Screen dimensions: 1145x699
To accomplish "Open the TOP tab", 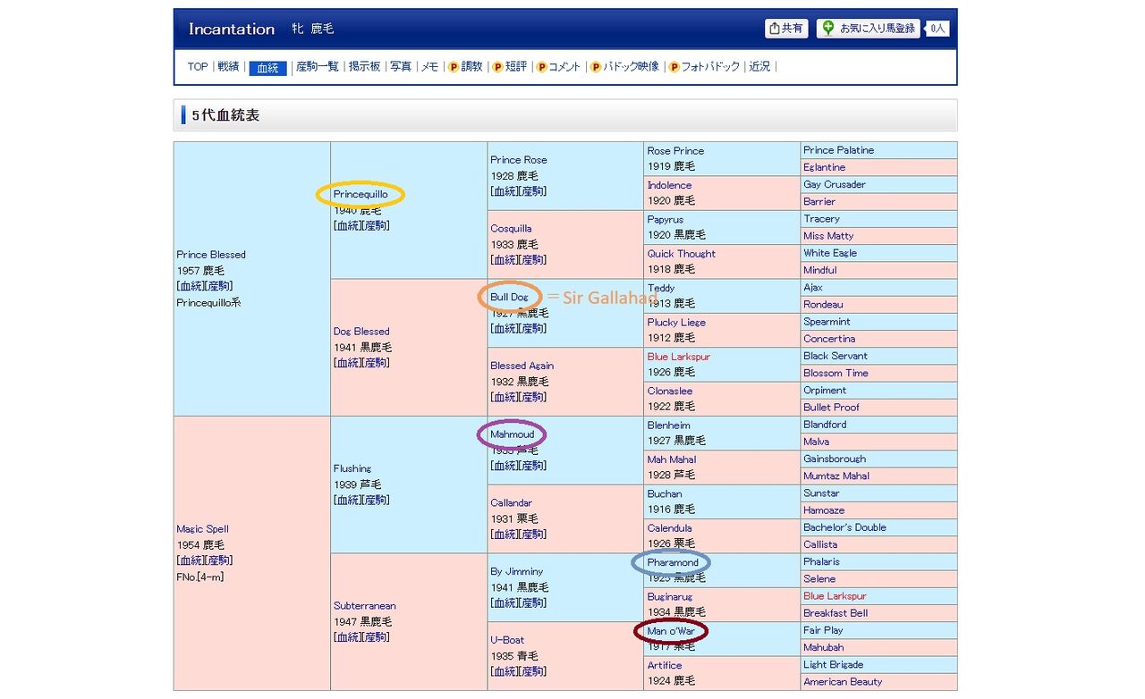I will pyautogui.click(x=198, y=67).
